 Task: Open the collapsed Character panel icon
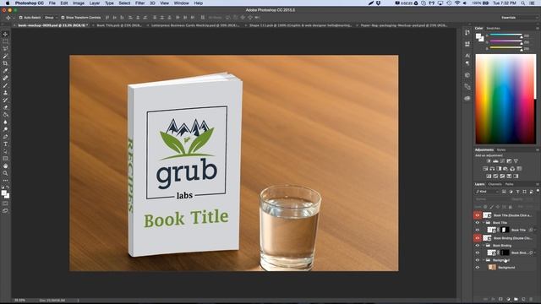point(467,56)
